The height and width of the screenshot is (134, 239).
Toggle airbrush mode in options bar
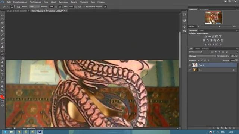point(80,7)
